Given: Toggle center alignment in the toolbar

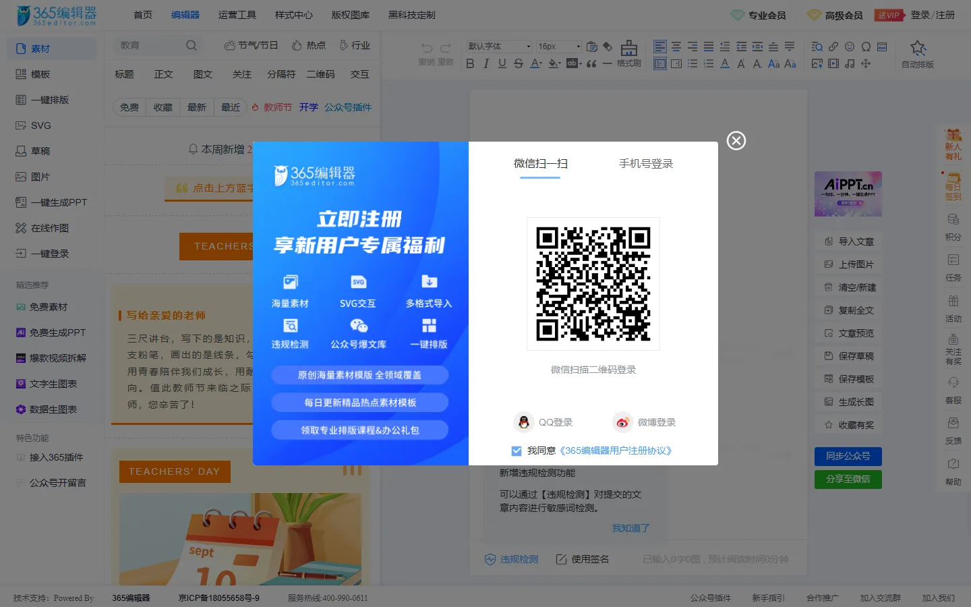Looking at the screenshot, I should 676,47.
